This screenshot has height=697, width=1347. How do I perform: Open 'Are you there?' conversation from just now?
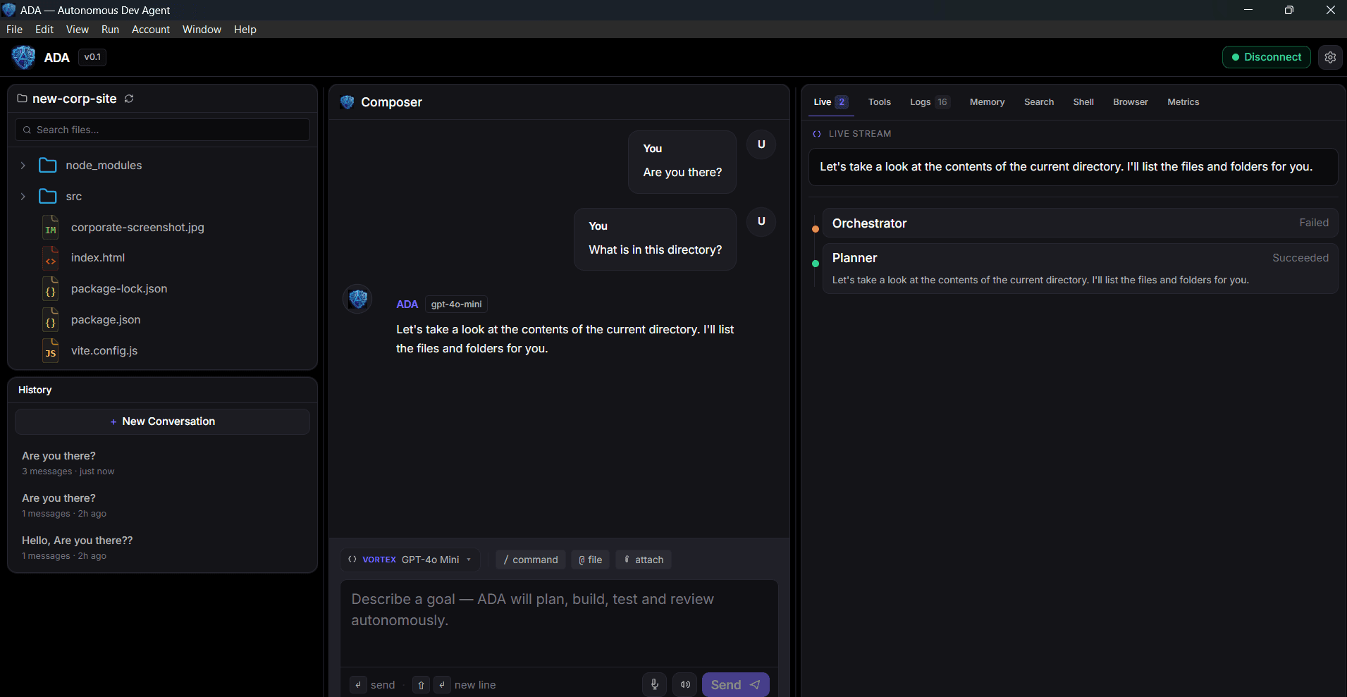pyautogui.click(x=162, y=463)
